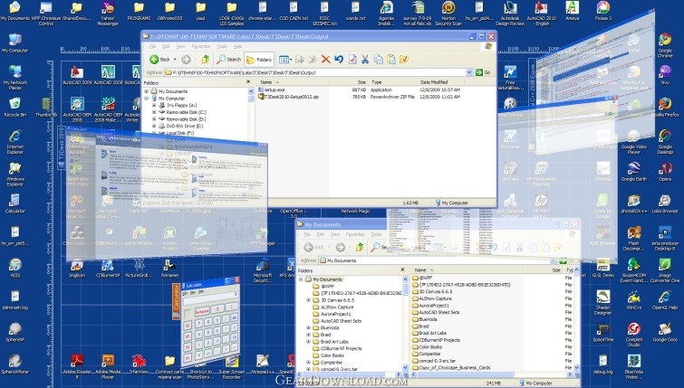Open the Favorites menu in the Output window

click(200, 46)
